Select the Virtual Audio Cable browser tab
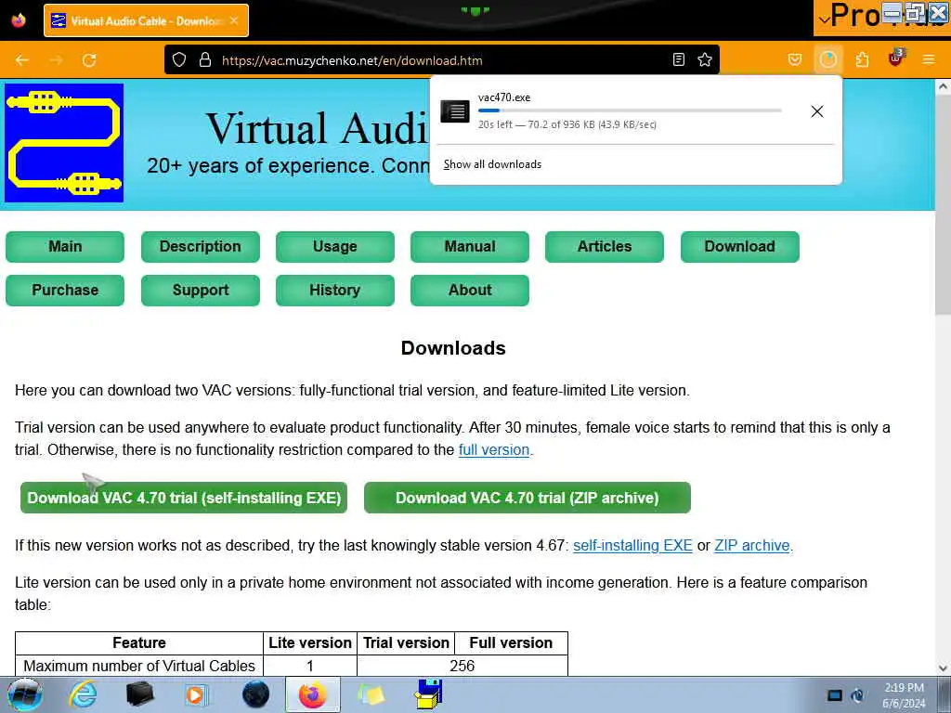 (146, 20)
